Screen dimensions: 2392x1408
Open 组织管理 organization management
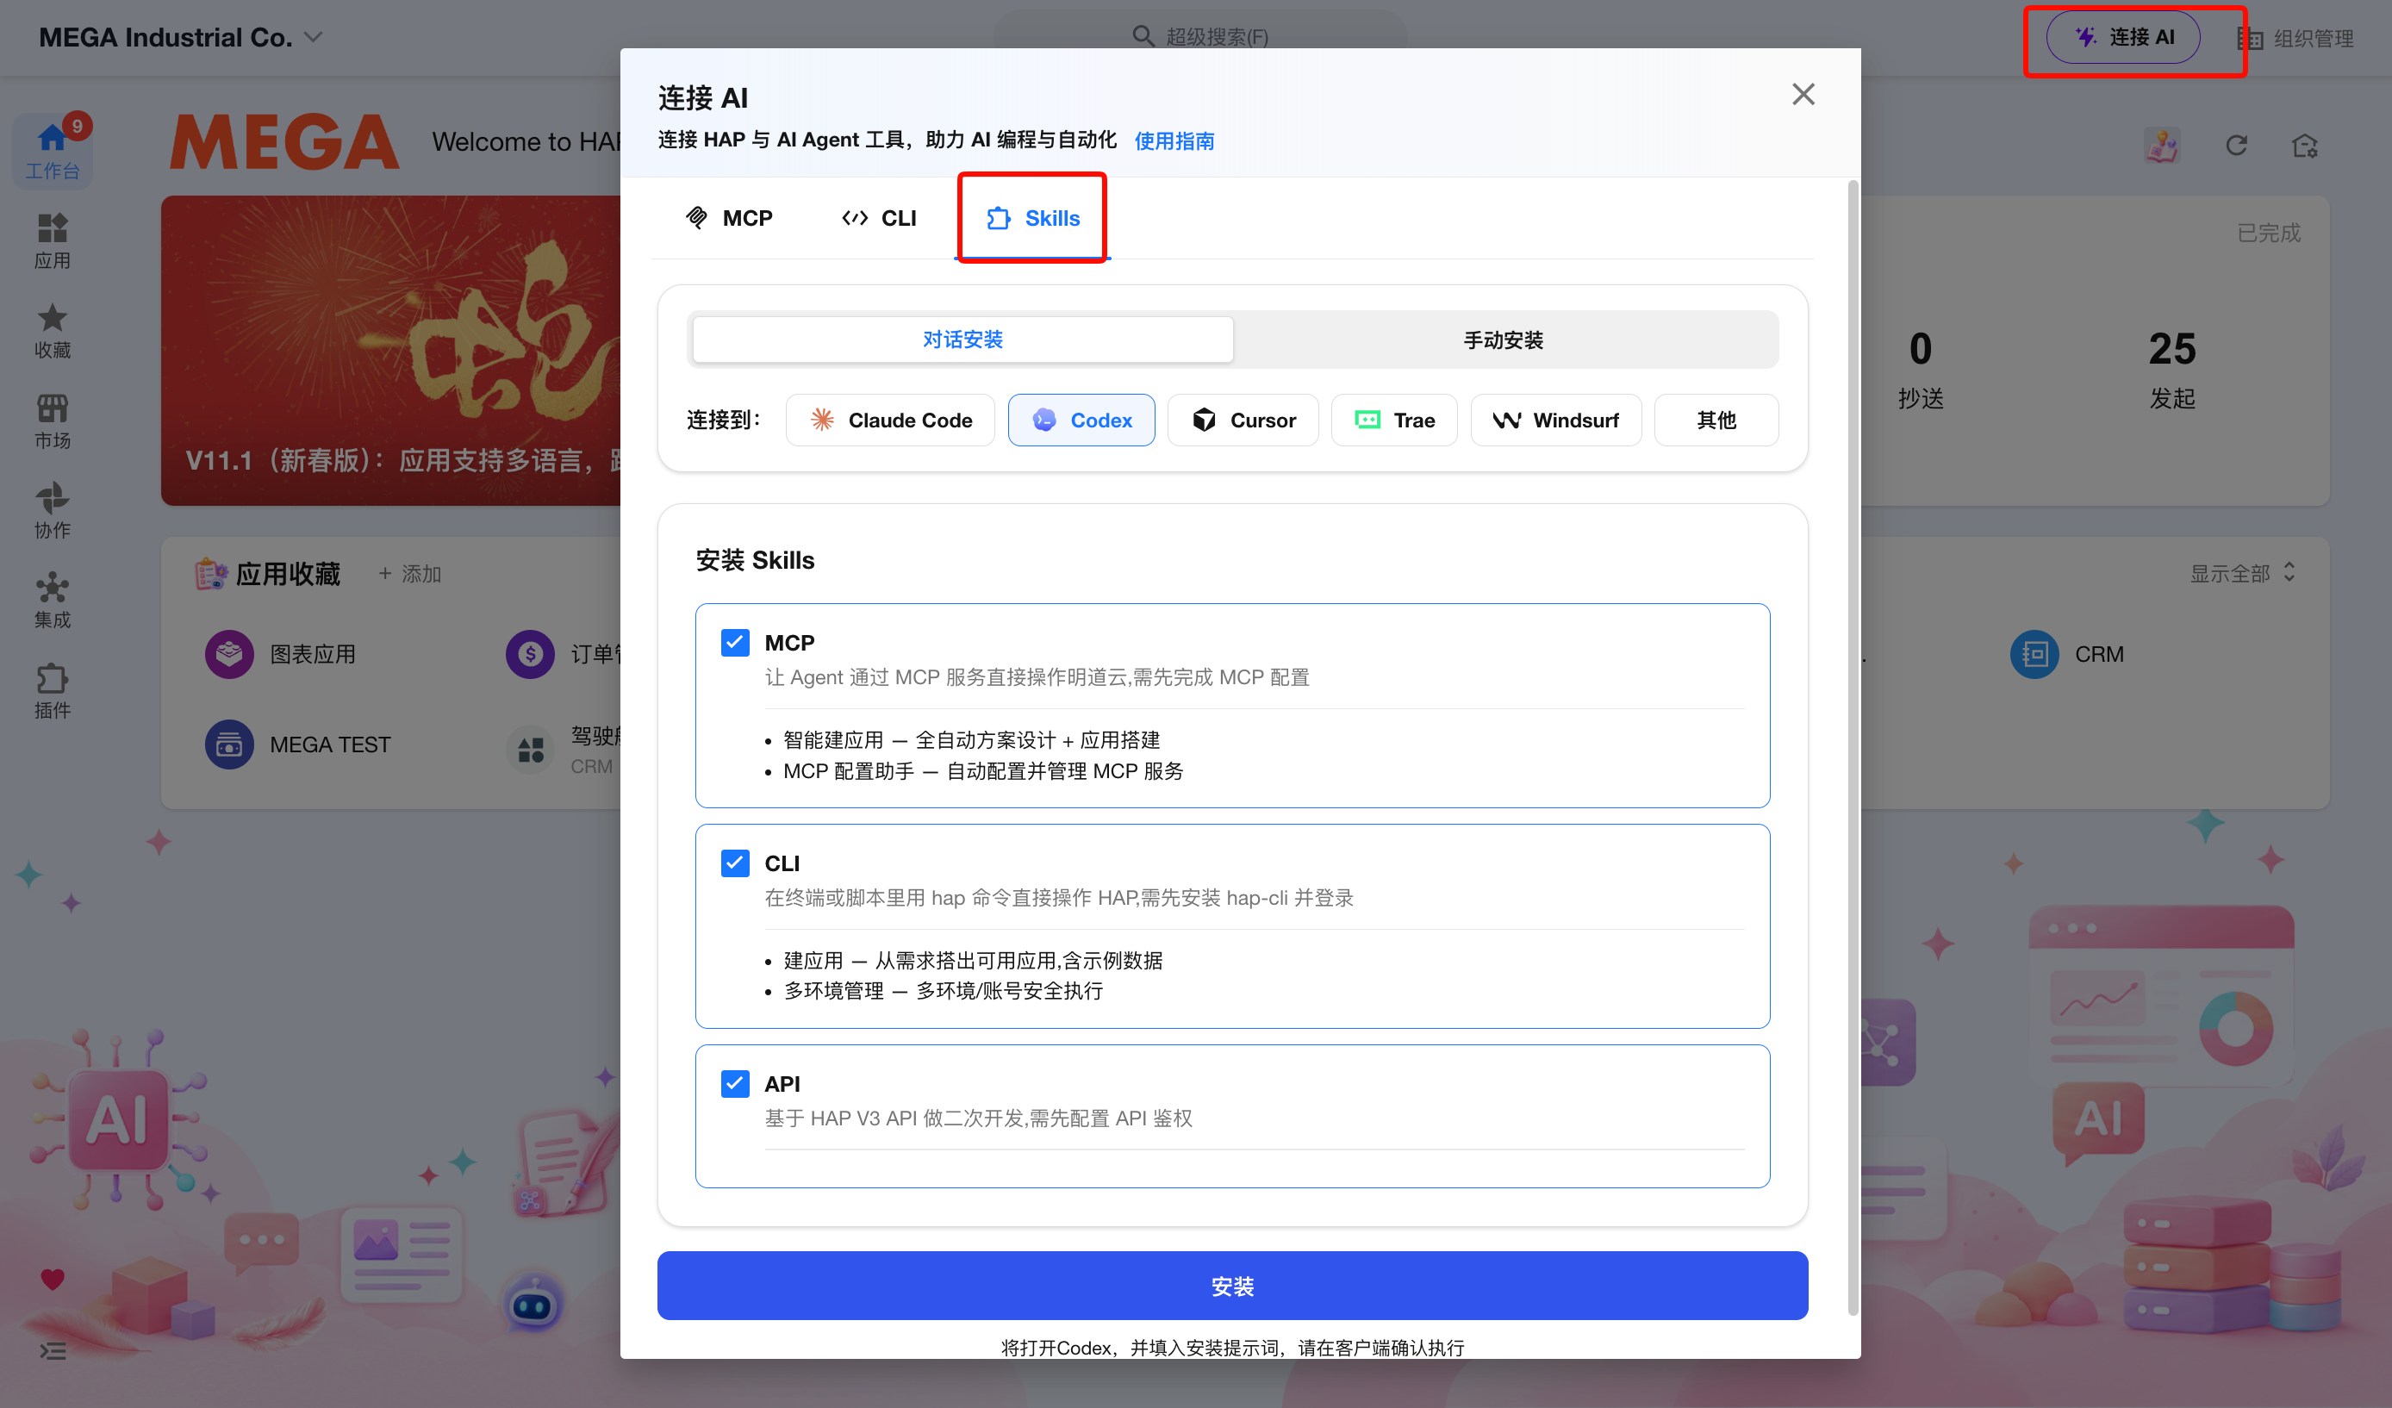tap(2295, 38)
